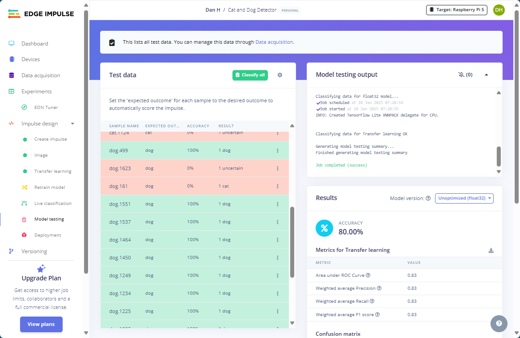Go to the Data acquisition page in sidebar
This screenshot has height=338, width=520.
[41, 75]
